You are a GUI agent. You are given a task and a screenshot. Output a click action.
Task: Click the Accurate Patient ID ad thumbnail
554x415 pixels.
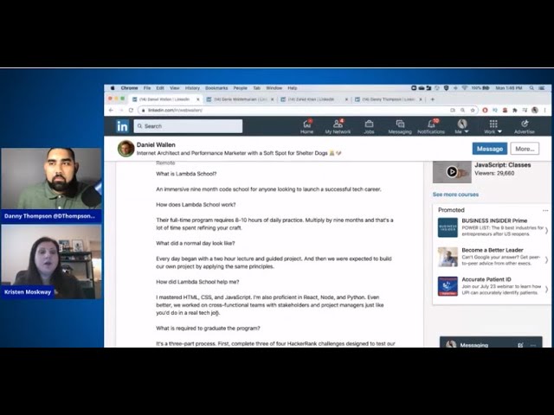[x=448, y=286]
